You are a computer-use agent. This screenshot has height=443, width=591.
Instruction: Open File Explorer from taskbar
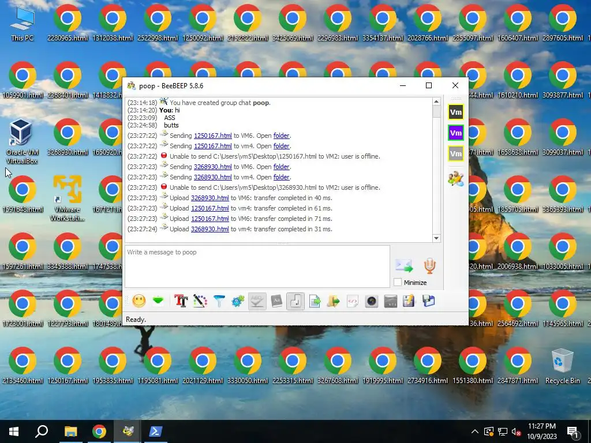70,431
